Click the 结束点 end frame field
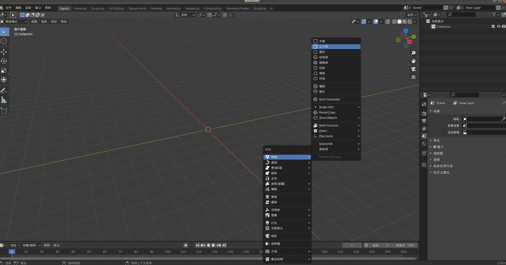The image size is (506, 265). click(x=405, y=245)
